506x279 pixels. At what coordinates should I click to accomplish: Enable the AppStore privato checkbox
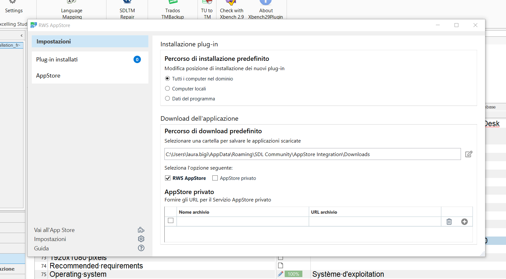215,178
